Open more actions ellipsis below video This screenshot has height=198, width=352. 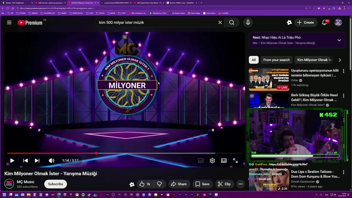[x=241, y=184]
